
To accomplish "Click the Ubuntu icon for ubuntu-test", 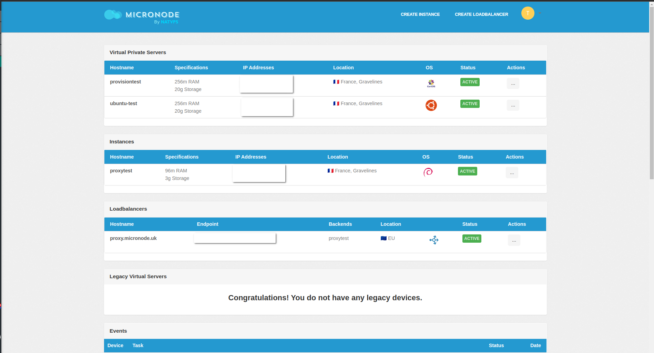I will pyautogui.click(x=431, y=105).
